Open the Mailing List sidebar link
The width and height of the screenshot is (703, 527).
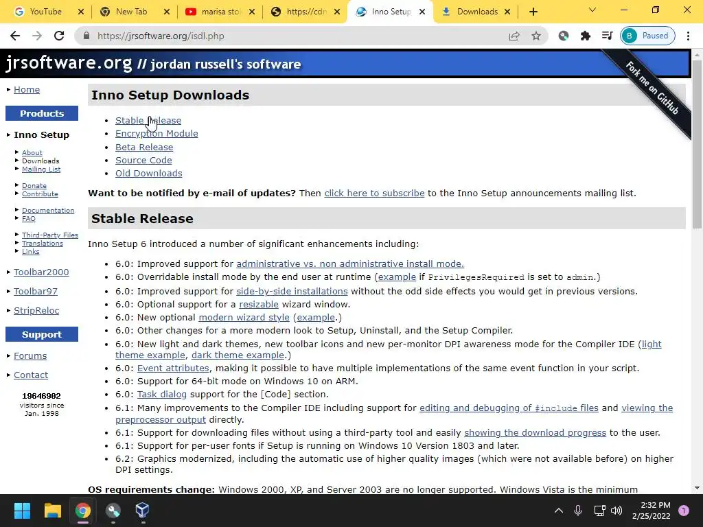point(41,169)
